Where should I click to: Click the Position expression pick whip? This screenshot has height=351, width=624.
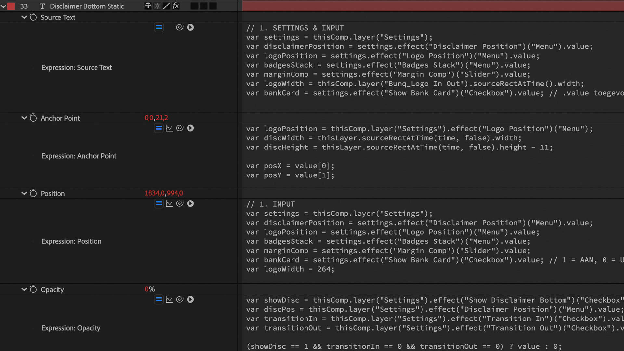click(x=180, y=203)
